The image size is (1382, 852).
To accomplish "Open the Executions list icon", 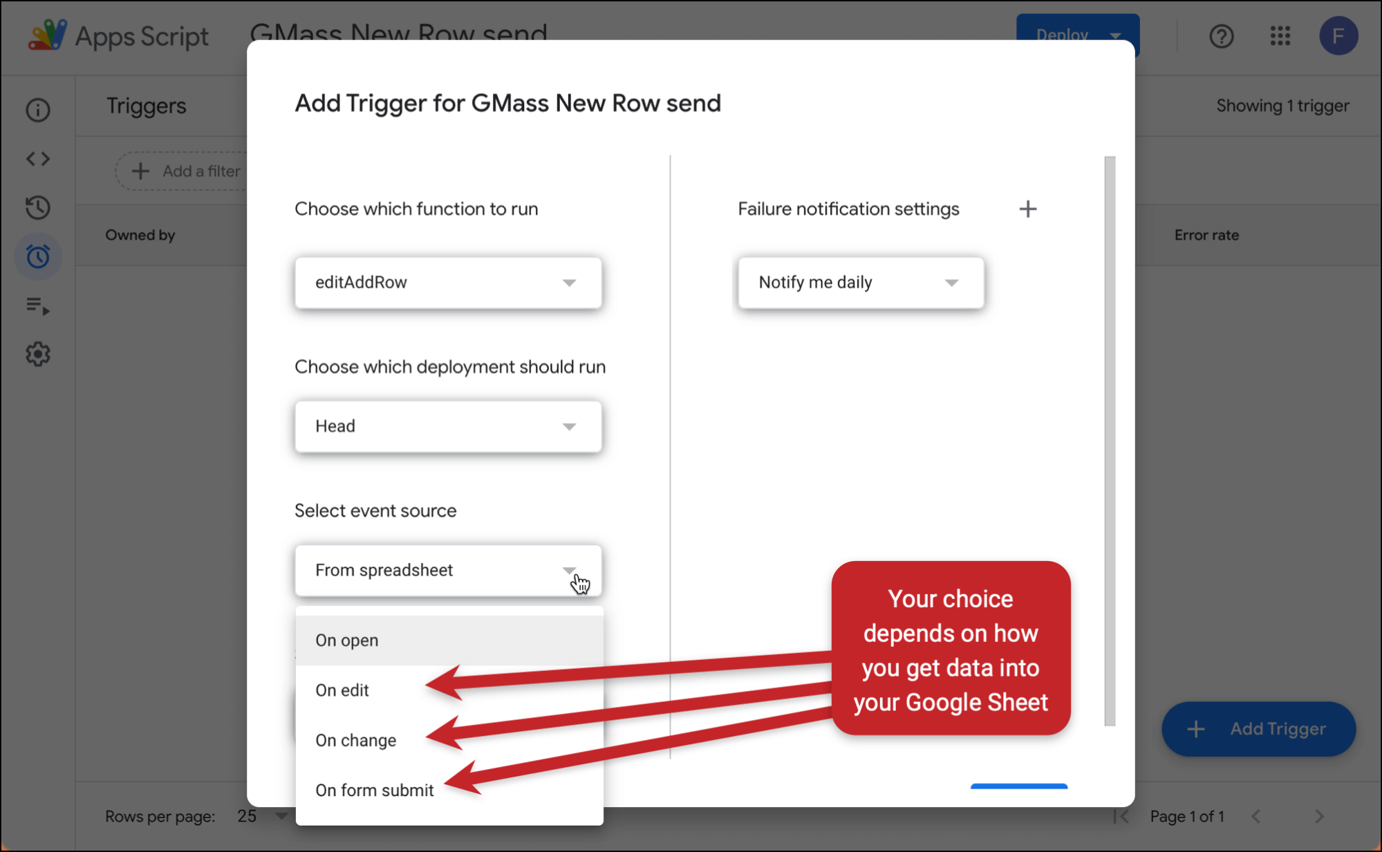I will pyautogui.click(x=38, y=305).
